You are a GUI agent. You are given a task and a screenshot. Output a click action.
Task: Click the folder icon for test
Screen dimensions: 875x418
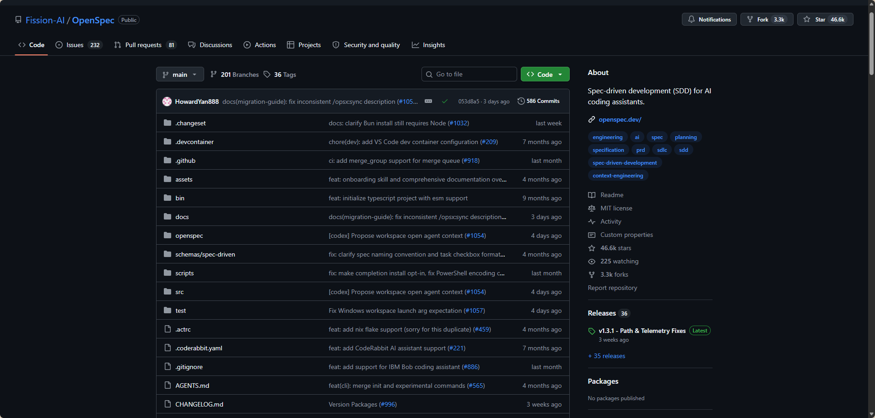pyautogui.click(x=167, y=311)
